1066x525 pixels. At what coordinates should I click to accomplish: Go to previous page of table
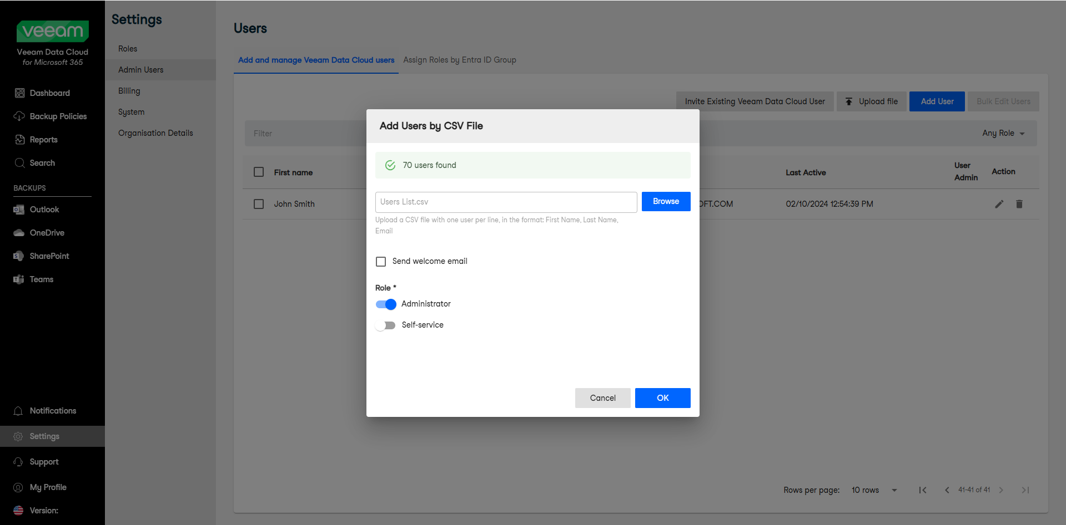click(x=947, y=490)
